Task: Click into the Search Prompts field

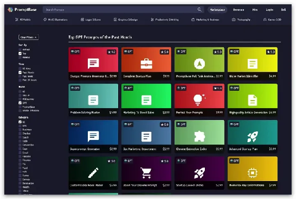Action: tap(119, 10)
